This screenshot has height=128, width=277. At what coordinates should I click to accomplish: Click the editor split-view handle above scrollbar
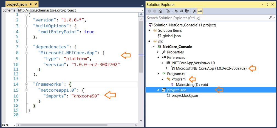141,14
